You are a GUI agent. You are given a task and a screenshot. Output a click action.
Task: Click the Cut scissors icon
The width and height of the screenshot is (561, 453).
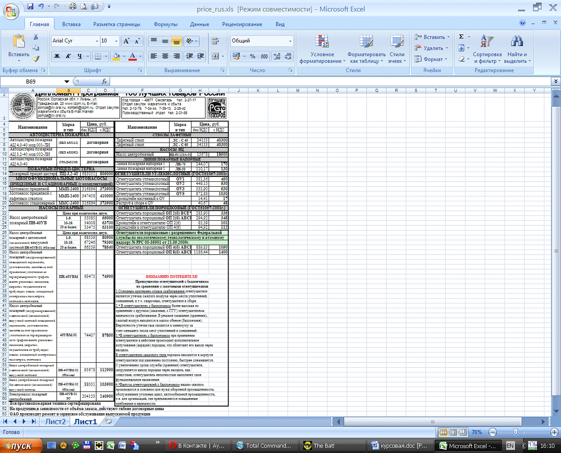36,37
